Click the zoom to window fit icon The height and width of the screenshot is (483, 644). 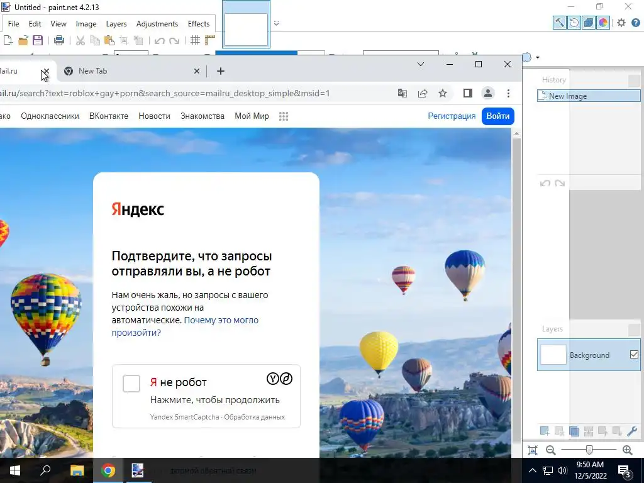(x=533, y=450)
